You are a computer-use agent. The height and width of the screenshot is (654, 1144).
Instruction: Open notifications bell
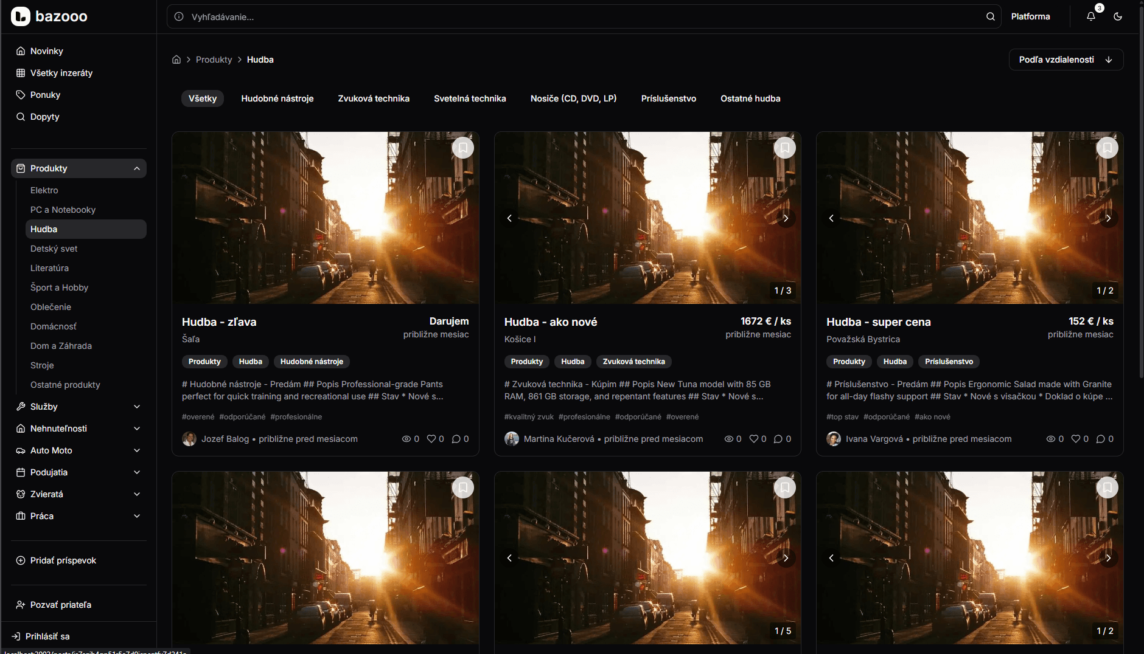(x=1091, y=16)
